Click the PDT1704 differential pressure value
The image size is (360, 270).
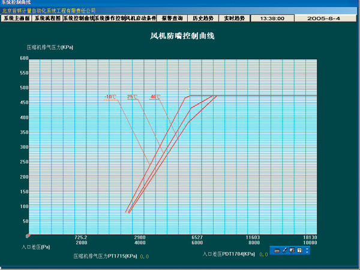tap(262, 254)
